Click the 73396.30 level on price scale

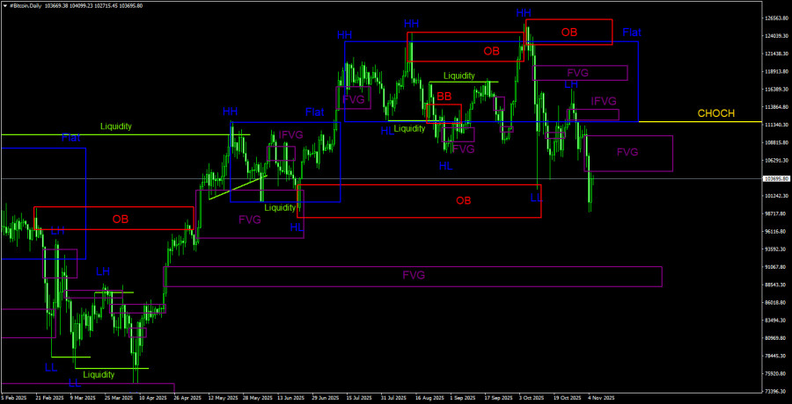(775, 391)
